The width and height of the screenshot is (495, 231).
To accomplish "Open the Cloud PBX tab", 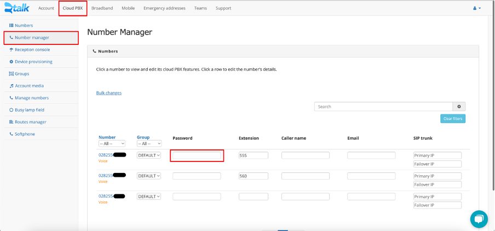I will 73,8.
